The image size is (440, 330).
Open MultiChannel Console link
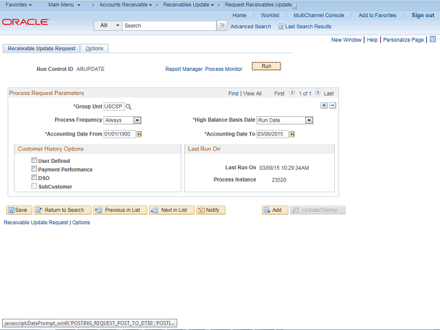pos(319,15)
